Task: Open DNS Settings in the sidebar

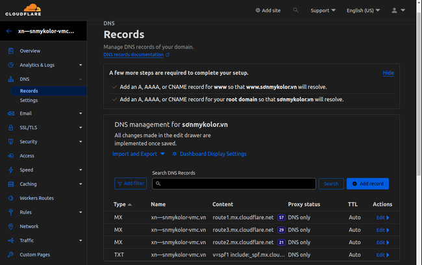Action: [29, 100]
